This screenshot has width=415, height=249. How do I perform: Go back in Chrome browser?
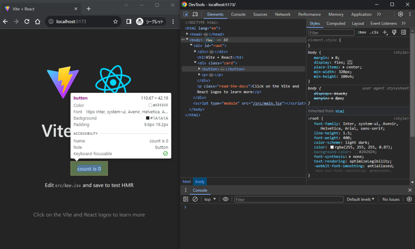coord(6,21)
